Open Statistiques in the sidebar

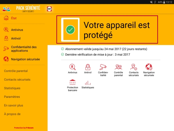pyautogui.click(x=12, y=88)
